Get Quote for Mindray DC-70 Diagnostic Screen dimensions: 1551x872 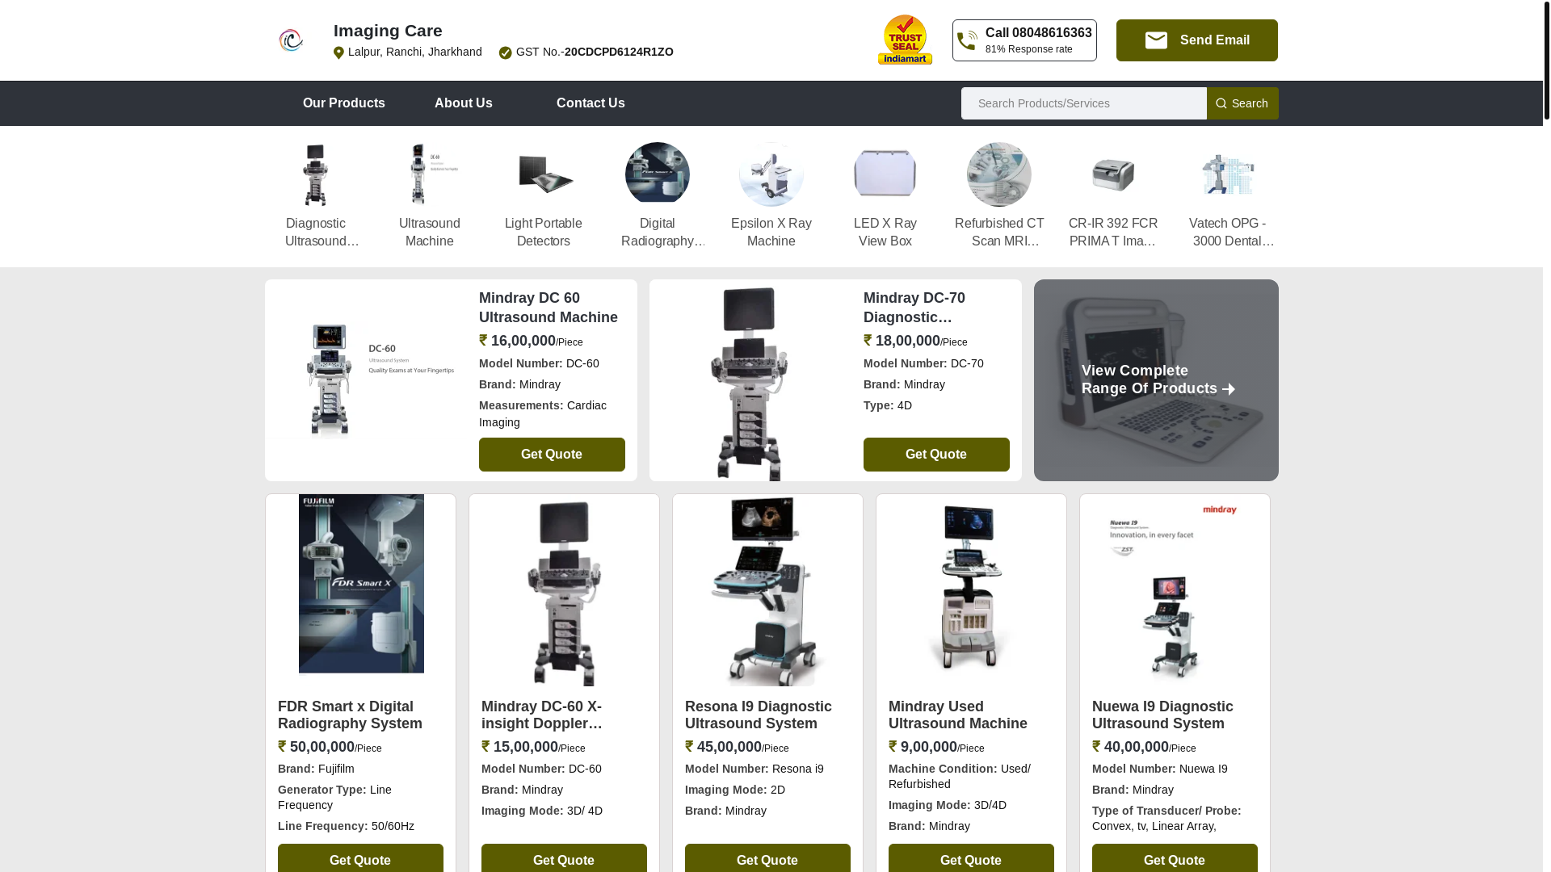936,455
